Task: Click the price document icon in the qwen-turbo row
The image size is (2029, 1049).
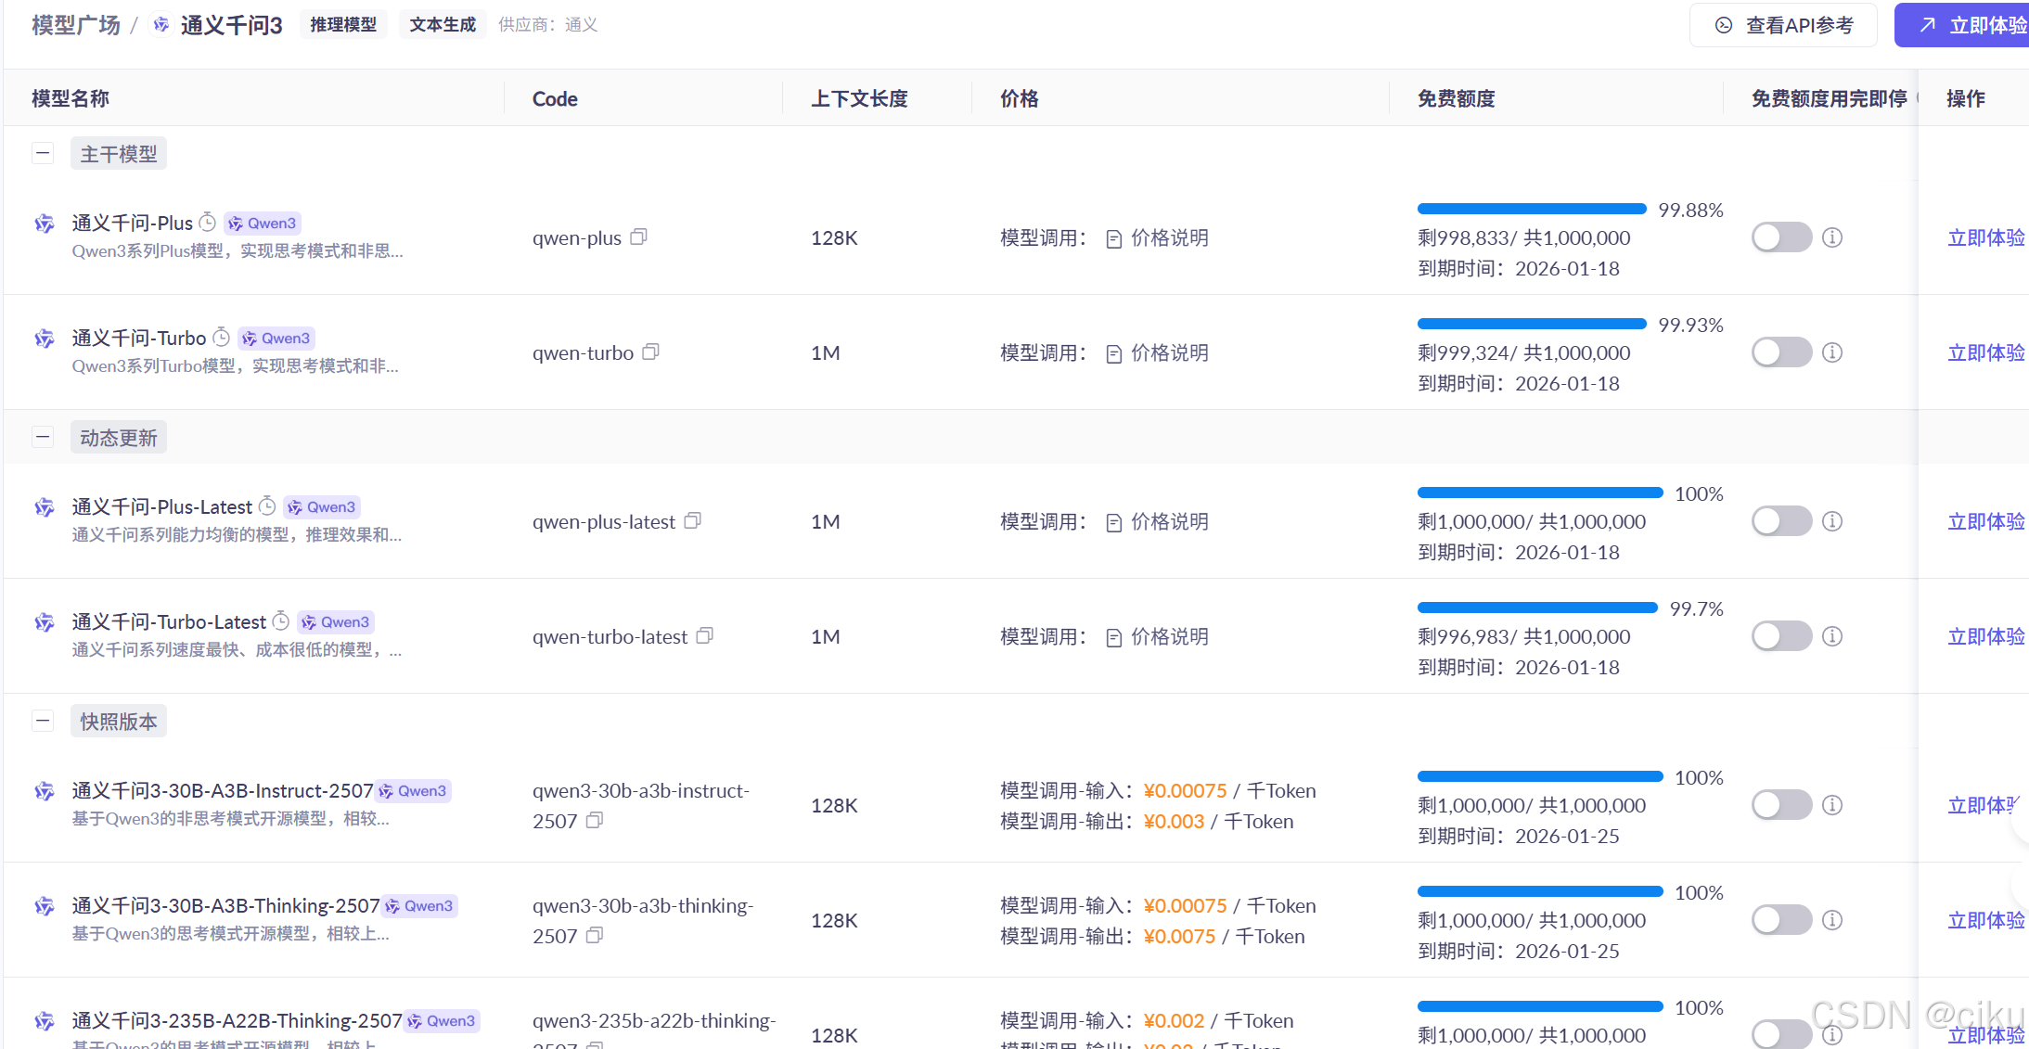Action: (1114, 354)
